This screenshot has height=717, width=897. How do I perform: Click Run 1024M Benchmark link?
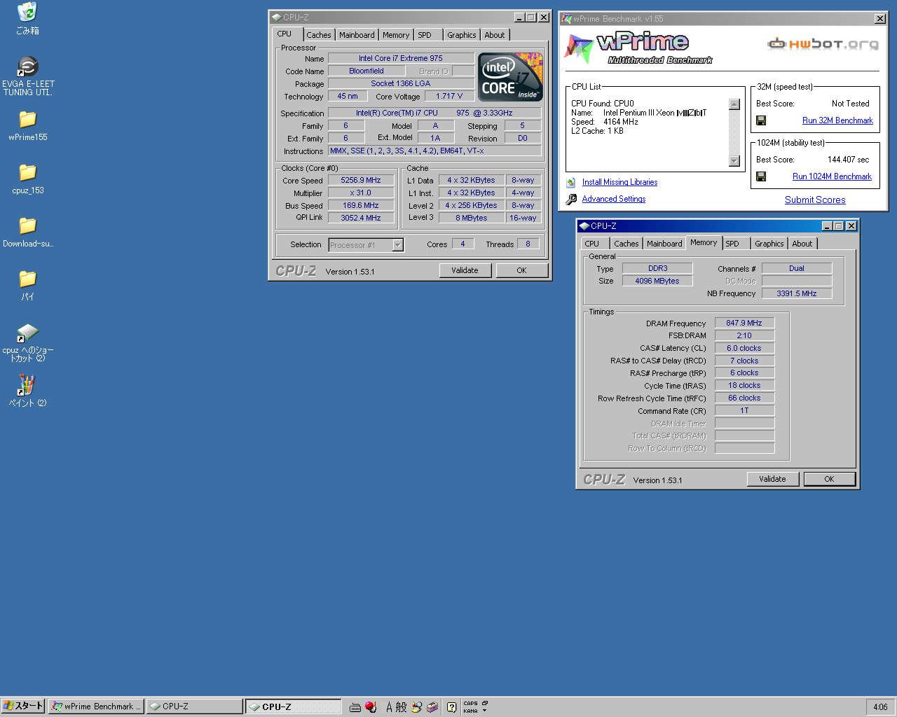(832, 176)
